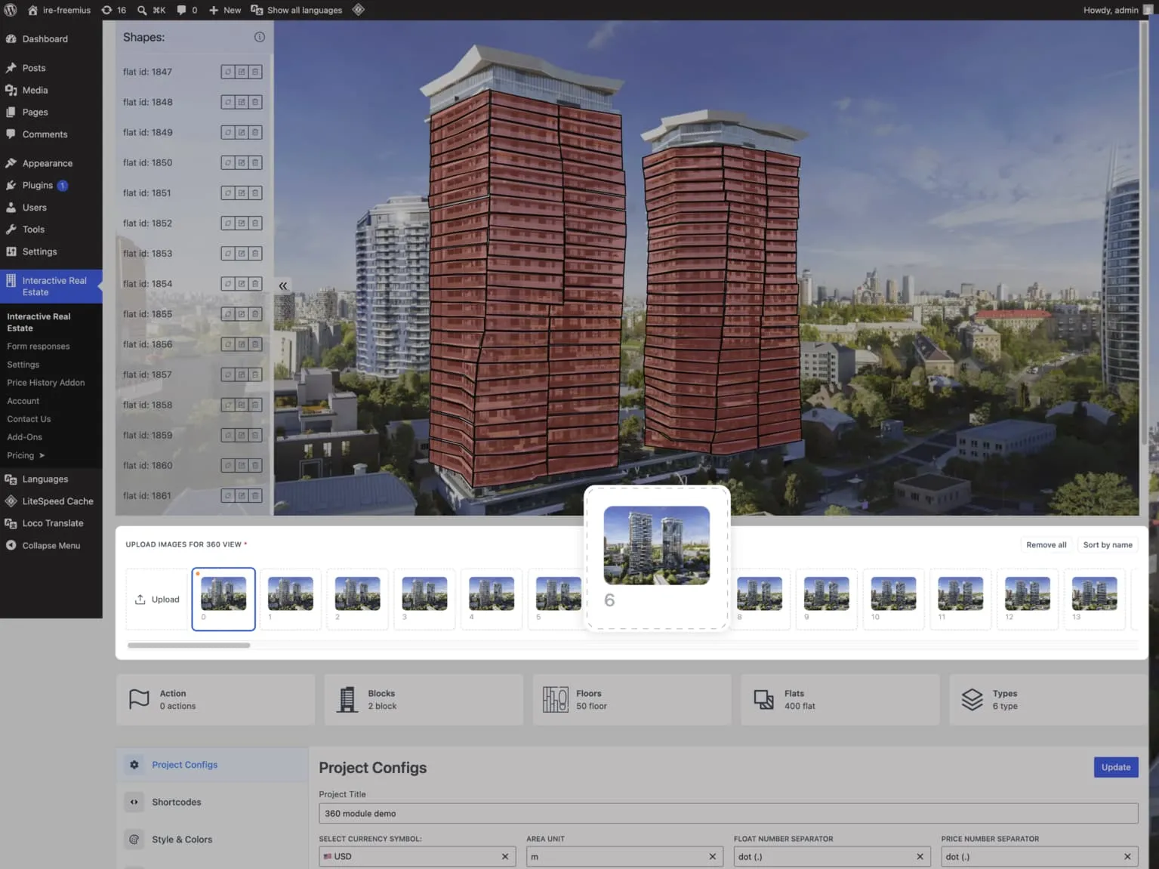Delete the shape for flat id 1861

coord(255,495)
